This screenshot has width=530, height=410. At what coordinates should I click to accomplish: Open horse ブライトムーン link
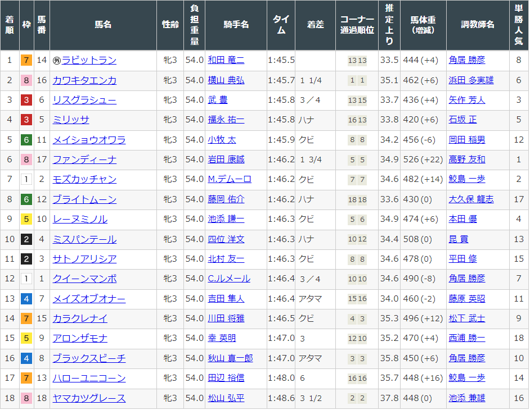point(84,199)
